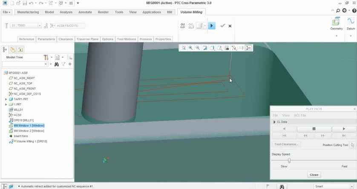Click the CL data display icon
This screenshot has width=357, height=189.
point(183,26)
